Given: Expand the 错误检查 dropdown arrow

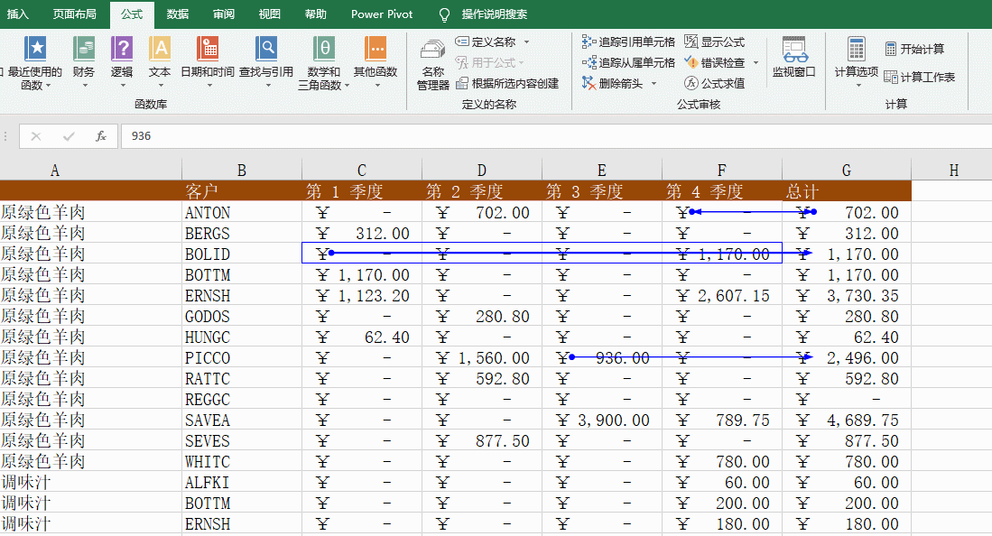Looking at the screenshot, I should (756, 62).
